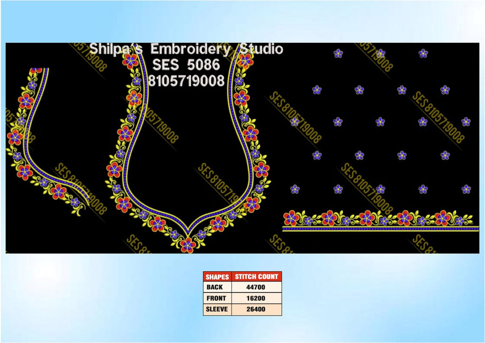The height and width of the screenshot is (343, 485).
Task: Click the 'SHAPES' table header
Action: tap(217, 277)
